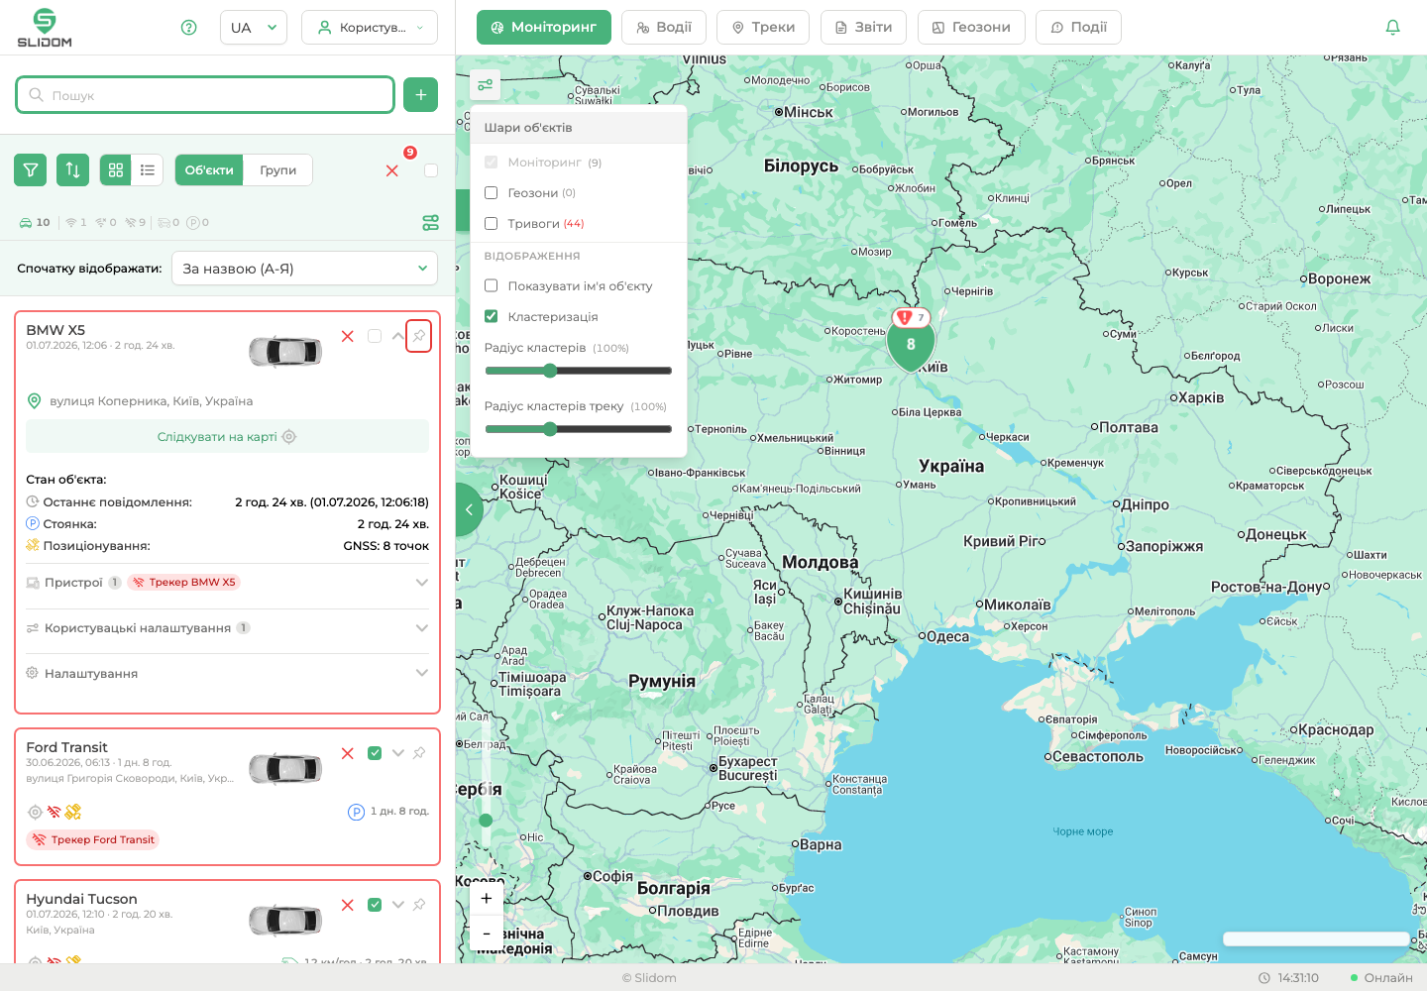This screenshot has width=1427, height=991.
Task: Click Ford Transit target locate icon
Action: point(35,813)
